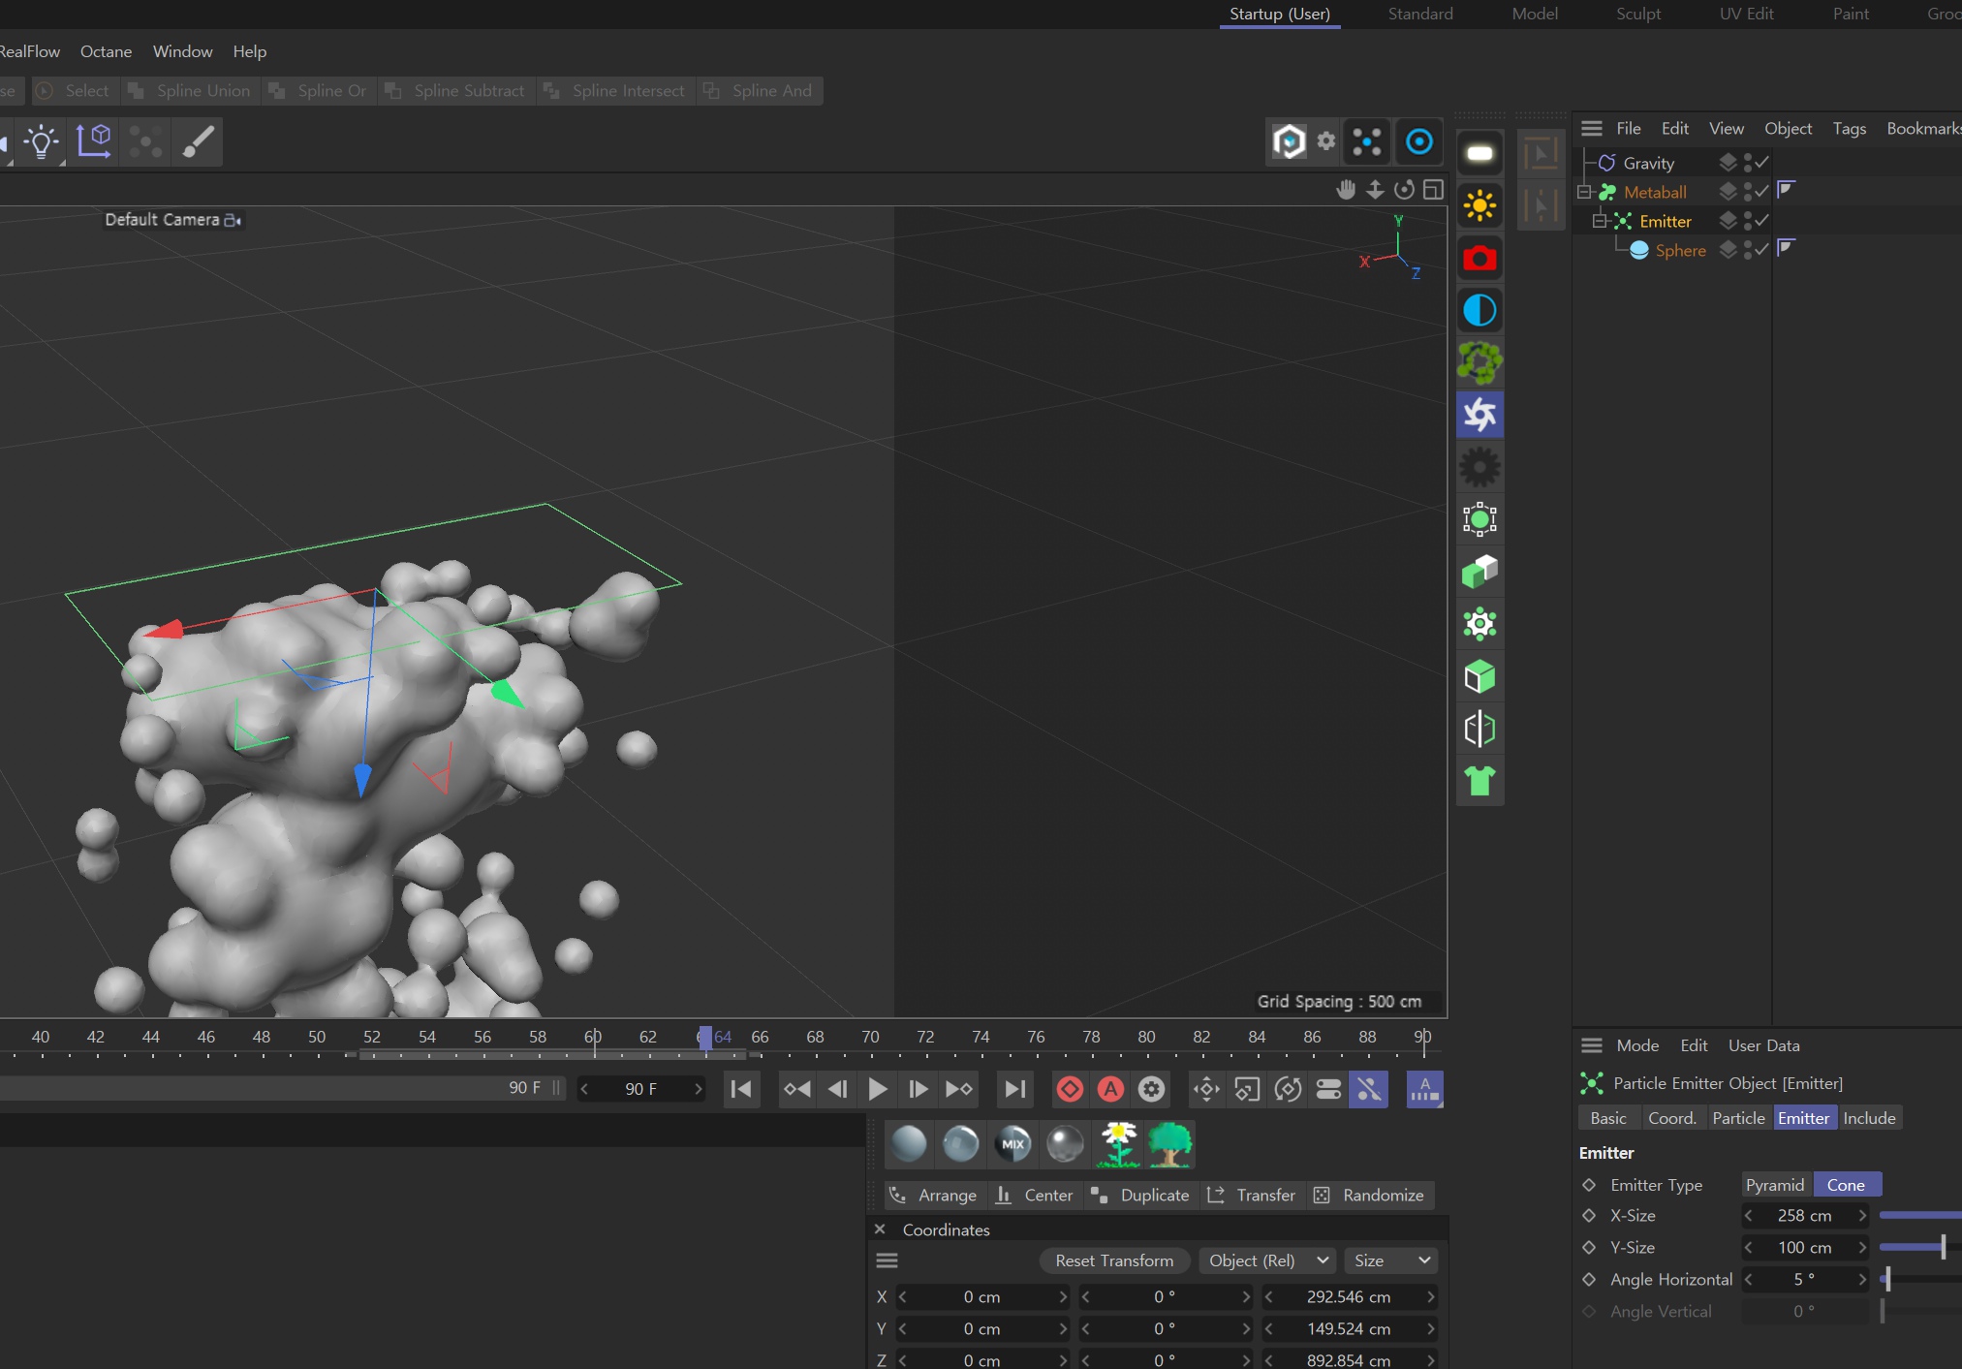
Task: Click the viewport solo hexagon icon
Action: [1289, 141]
